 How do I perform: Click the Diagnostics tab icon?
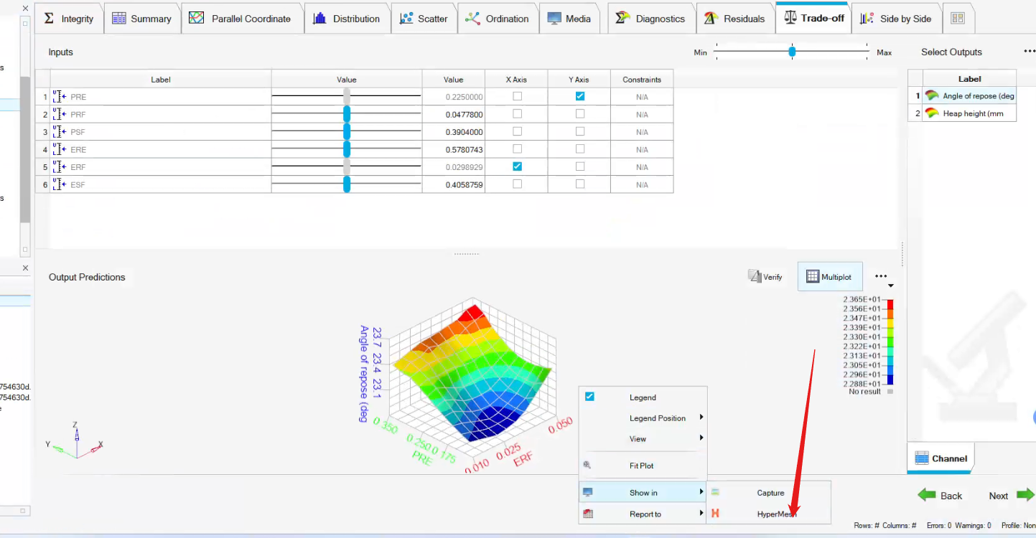click(x=622, y=19)
